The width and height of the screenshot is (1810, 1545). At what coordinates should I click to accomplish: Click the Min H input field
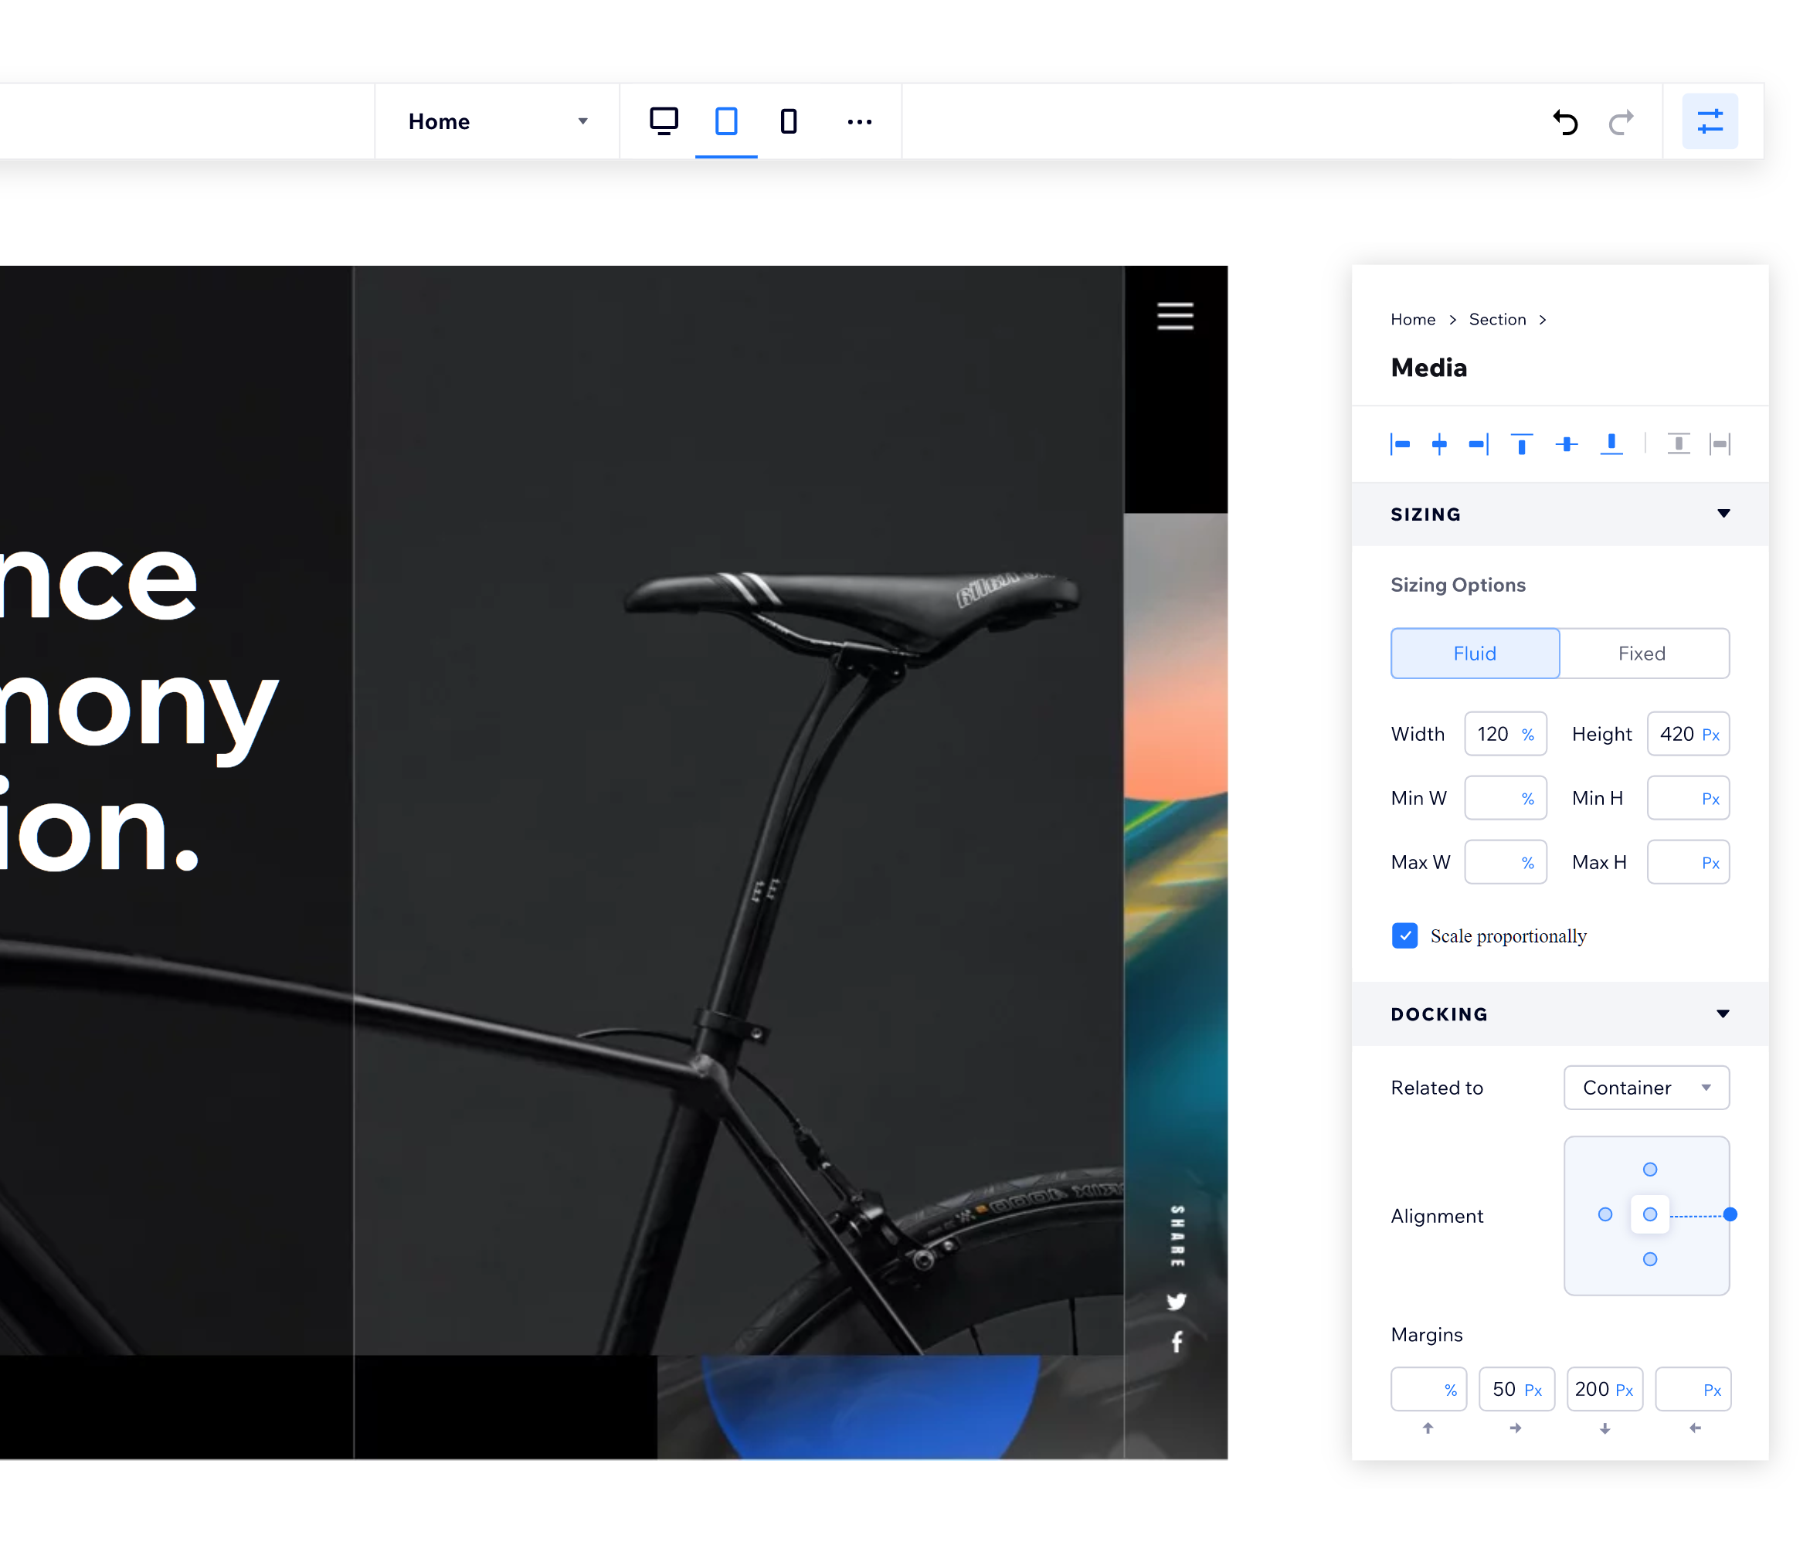click(x=1688, y=797)
